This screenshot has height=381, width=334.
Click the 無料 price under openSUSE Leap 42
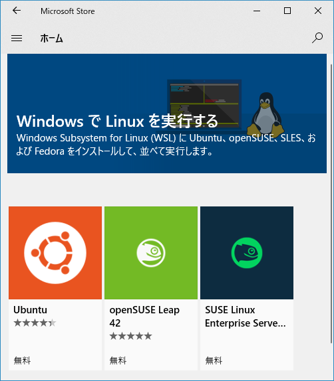pos(118,360)
